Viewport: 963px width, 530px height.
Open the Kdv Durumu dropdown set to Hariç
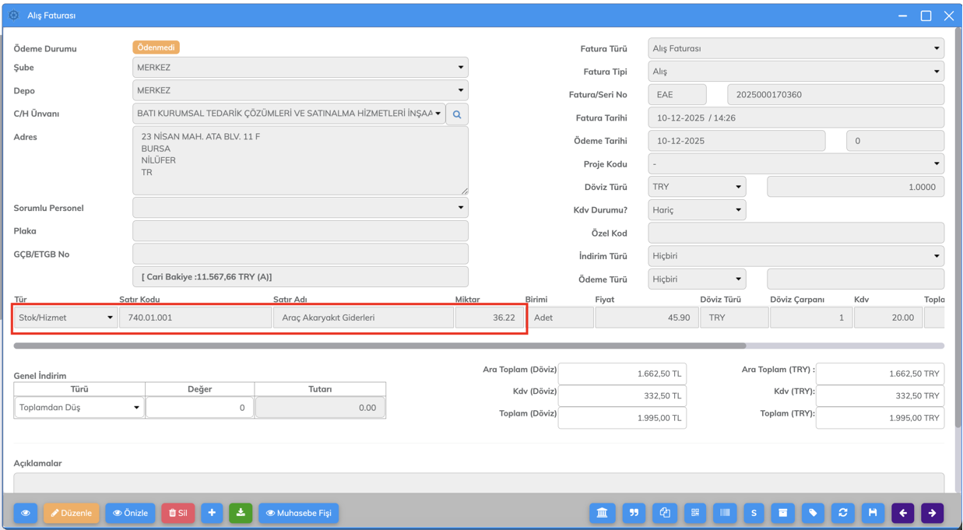(x=696, y=210)
